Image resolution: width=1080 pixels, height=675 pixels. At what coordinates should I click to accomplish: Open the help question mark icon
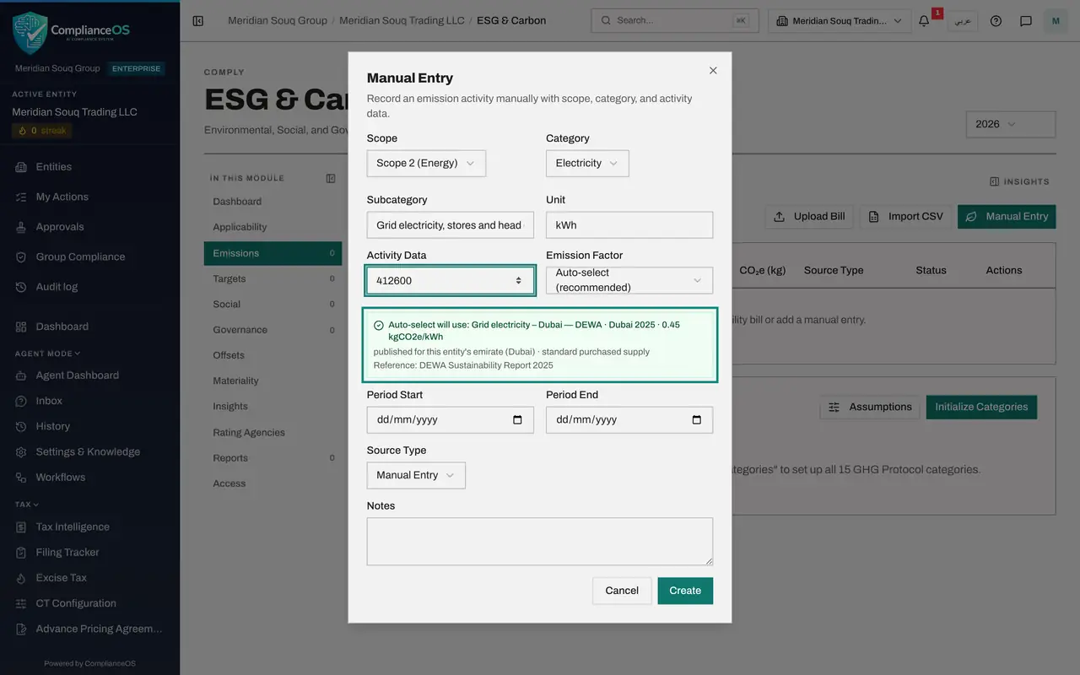(996, 20)
